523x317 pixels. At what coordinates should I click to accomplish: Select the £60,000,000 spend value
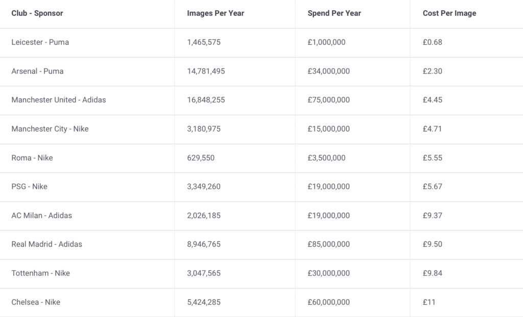[328, 302]
